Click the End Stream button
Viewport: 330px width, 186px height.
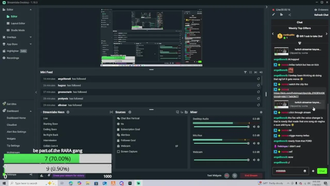tap(251, 176)
